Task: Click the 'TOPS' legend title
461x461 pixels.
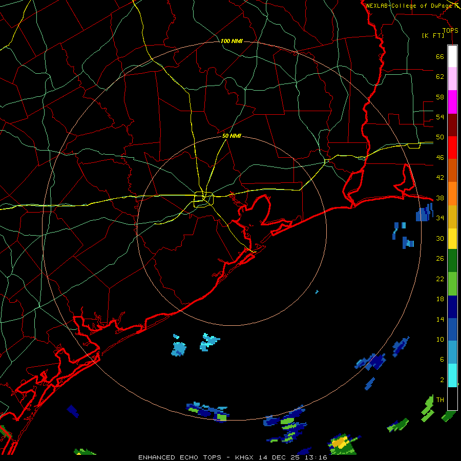Action: point(450,31)
